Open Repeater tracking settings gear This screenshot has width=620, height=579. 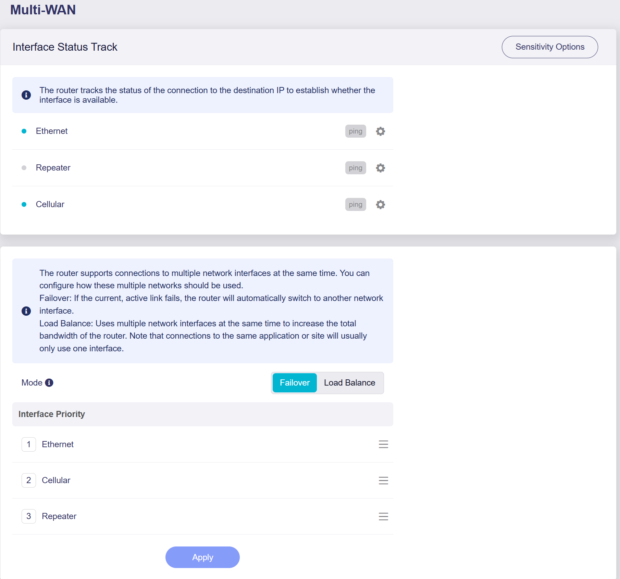tap(380, 168)
